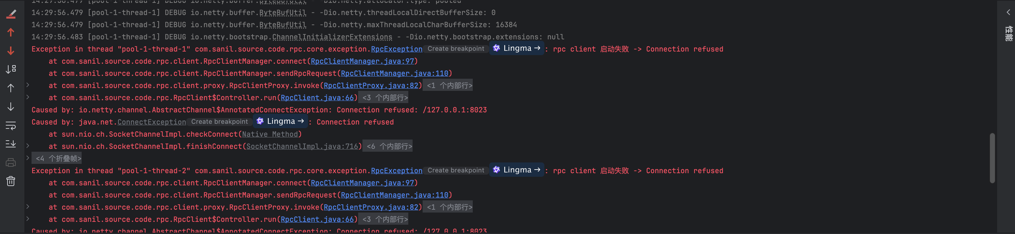Expand '<6 个内部行>' after SocketChannelImpl.finishConnect
This screenshot has height=234, width=1015.
click(x=389, y=146)
